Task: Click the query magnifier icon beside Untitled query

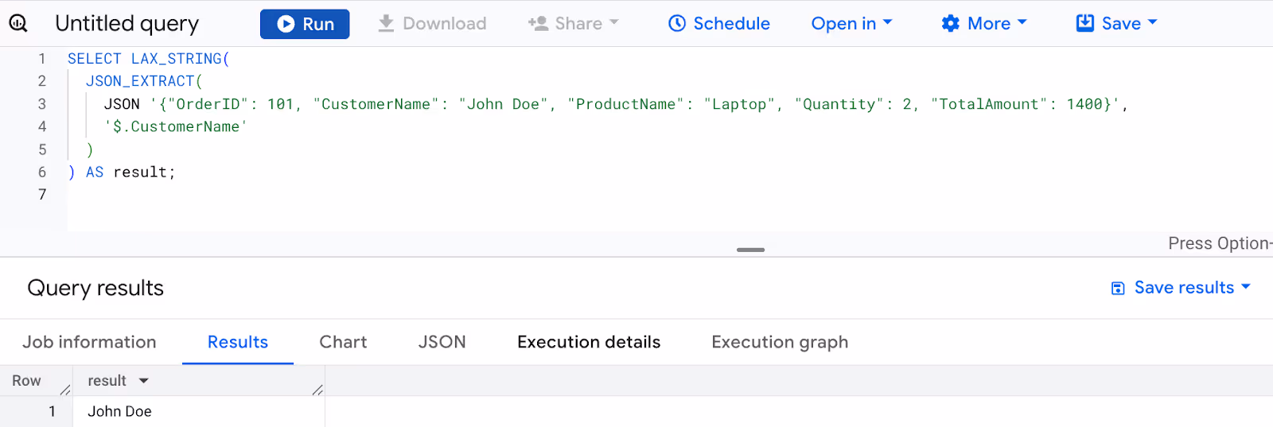Action: 18,24
